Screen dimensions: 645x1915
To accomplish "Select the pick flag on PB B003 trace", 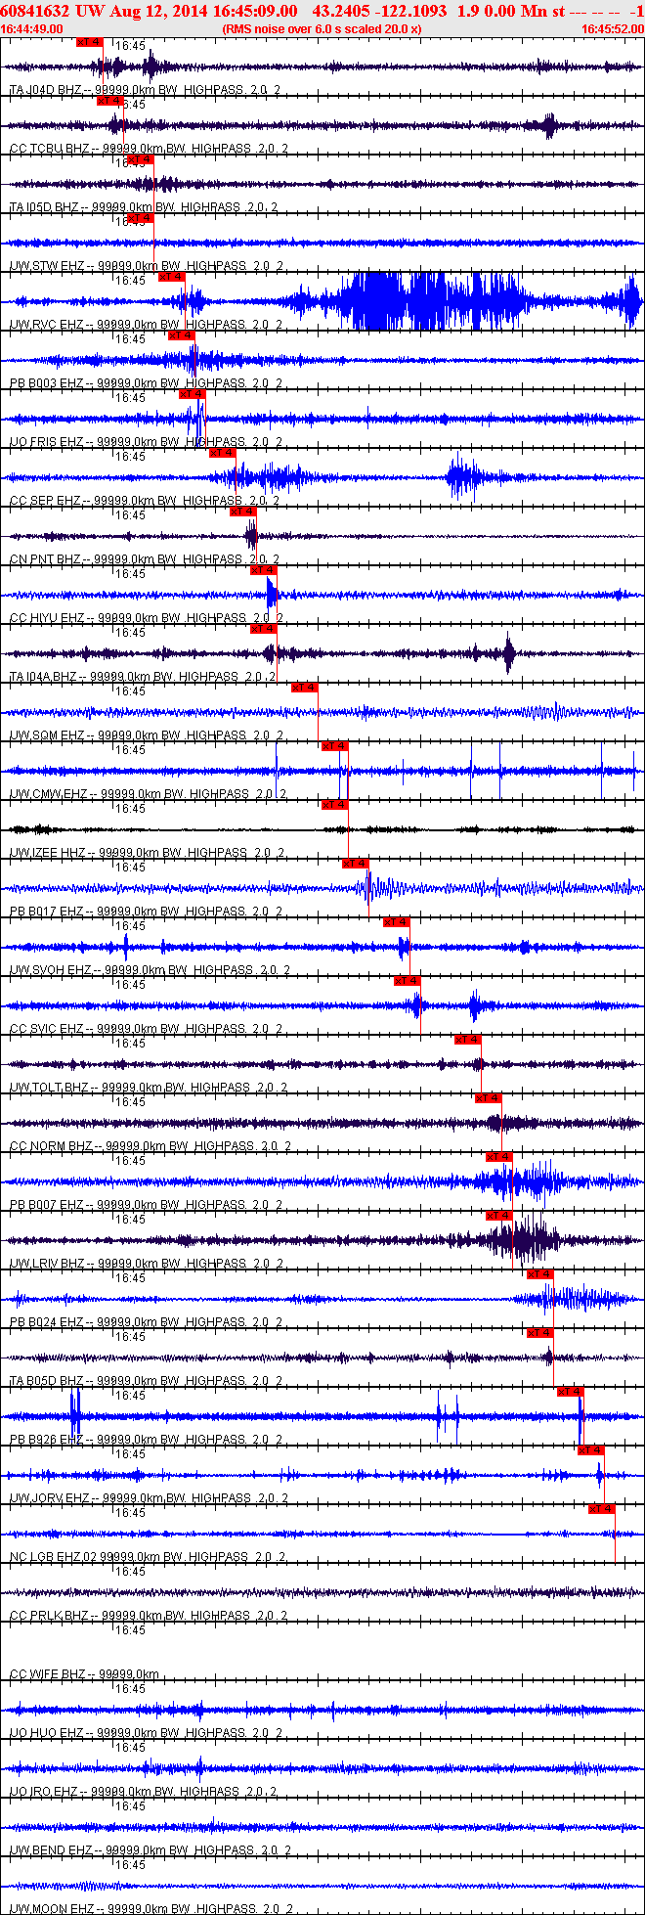I will coord(182,335).
